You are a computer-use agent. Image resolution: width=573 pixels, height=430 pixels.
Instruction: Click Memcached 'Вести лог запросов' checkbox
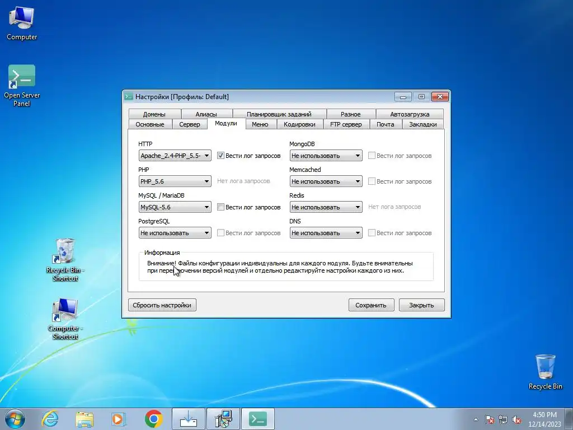(372, 181)
